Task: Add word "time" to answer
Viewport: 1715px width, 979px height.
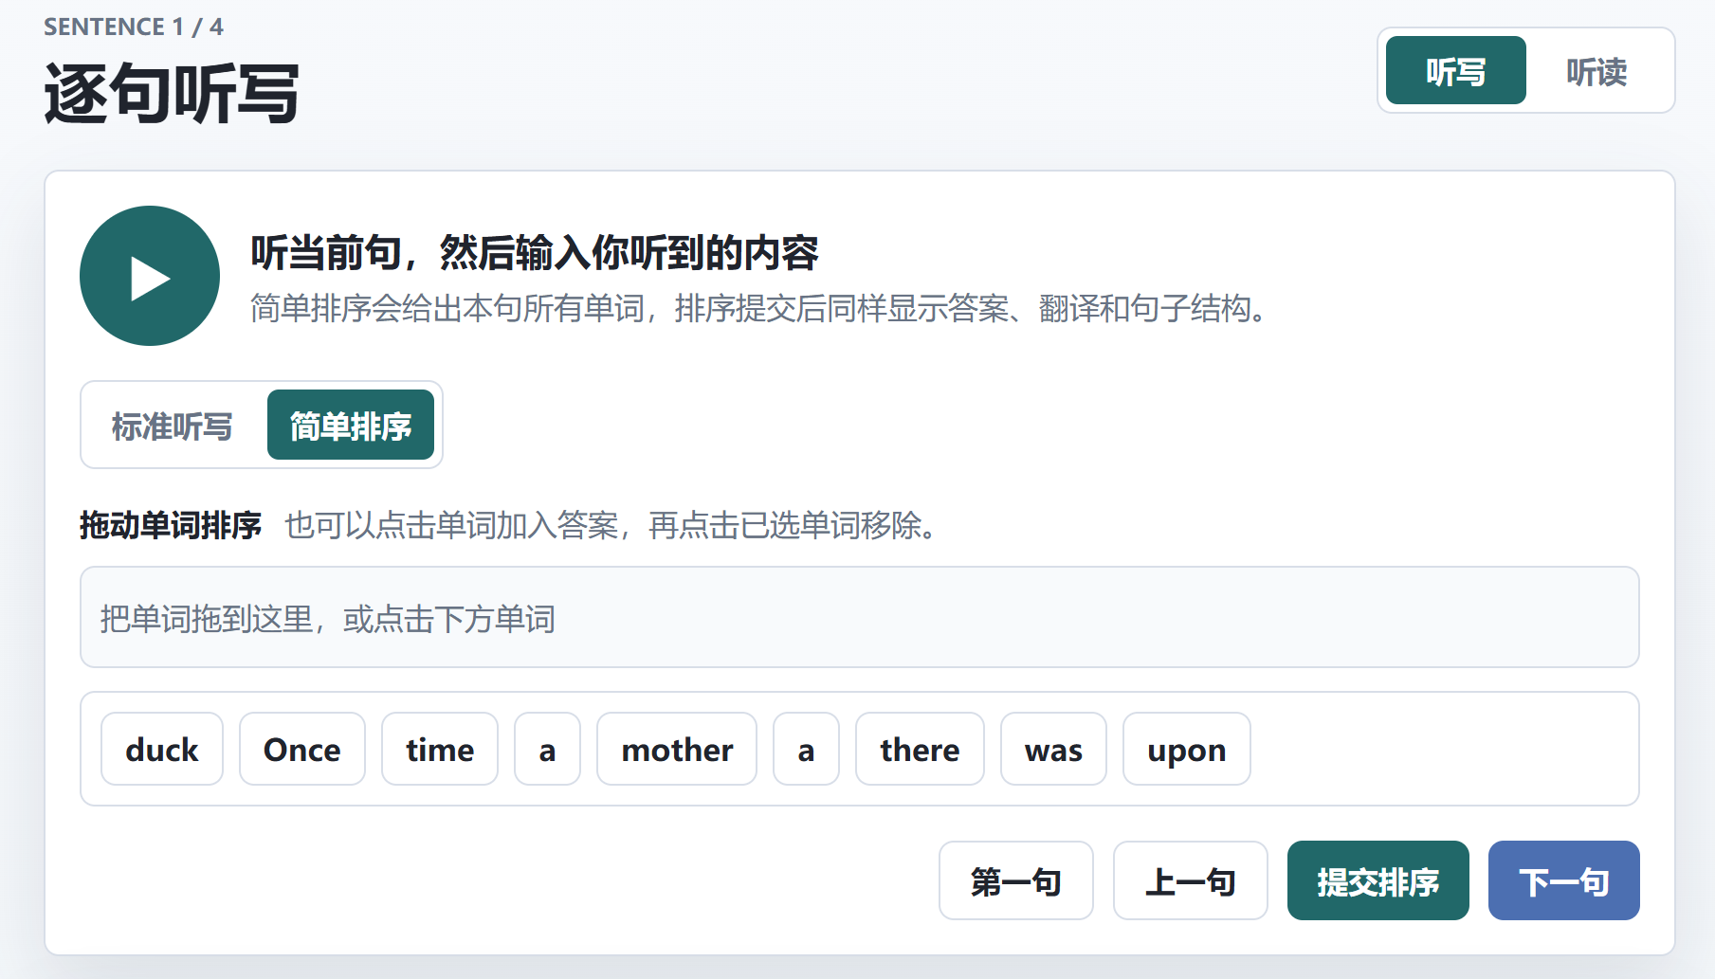Action: 440,749
